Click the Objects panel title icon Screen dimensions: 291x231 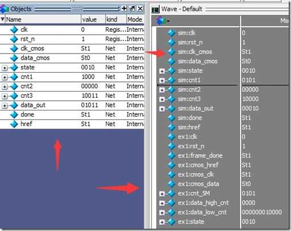coord(4,9)
